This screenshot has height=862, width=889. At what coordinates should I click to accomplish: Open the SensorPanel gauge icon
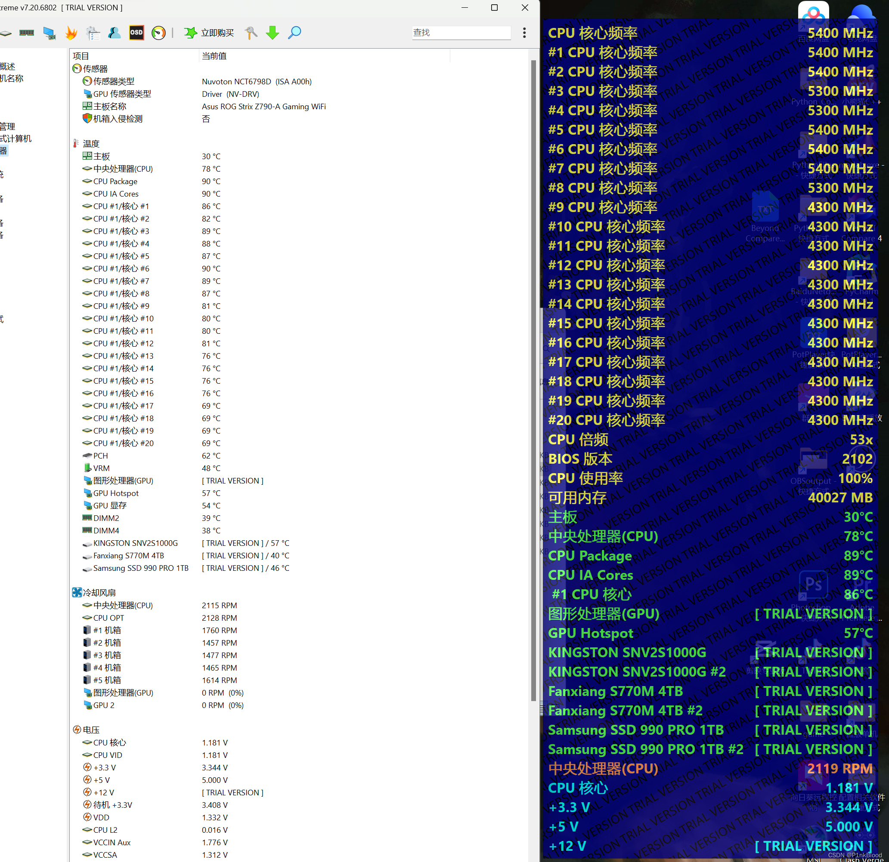click(x=158, y=33)
